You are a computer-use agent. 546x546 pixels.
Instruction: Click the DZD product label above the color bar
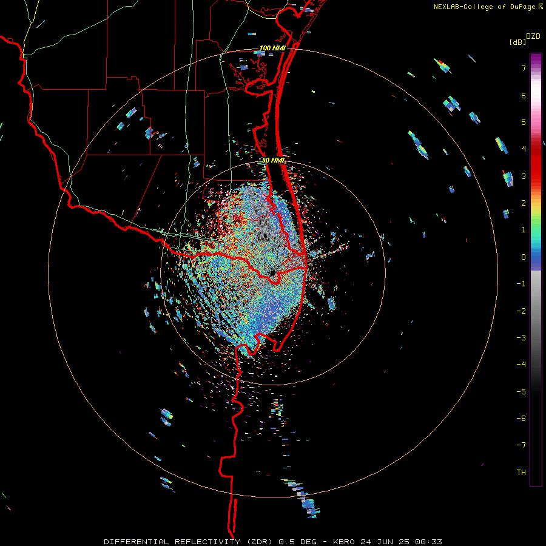tap(533, 36)
